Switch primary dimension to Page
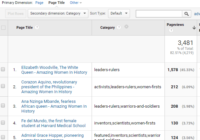This screenshot has width=200, height=140. pos(39,3)
